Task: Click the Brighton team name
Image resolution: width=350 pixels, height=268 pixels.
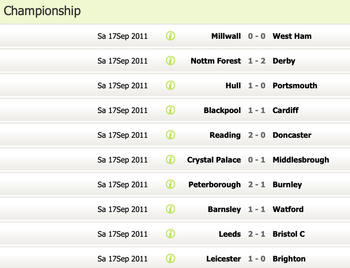Action: [x=289, y=259]
